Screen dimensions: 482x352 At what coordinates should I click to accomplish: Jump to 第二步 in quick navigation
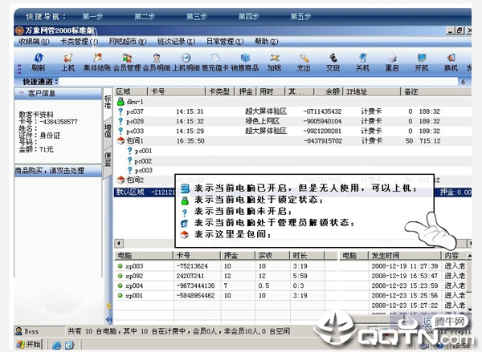[x=145, y=16]
